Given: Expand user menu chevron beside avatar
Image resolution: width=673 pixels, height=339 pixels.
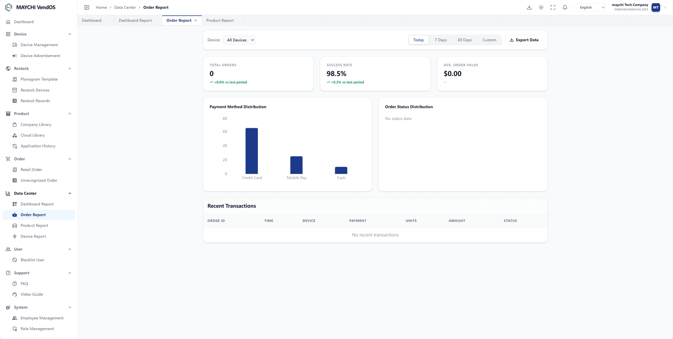Looking at the screenshot, I should (x=665, y=8).
